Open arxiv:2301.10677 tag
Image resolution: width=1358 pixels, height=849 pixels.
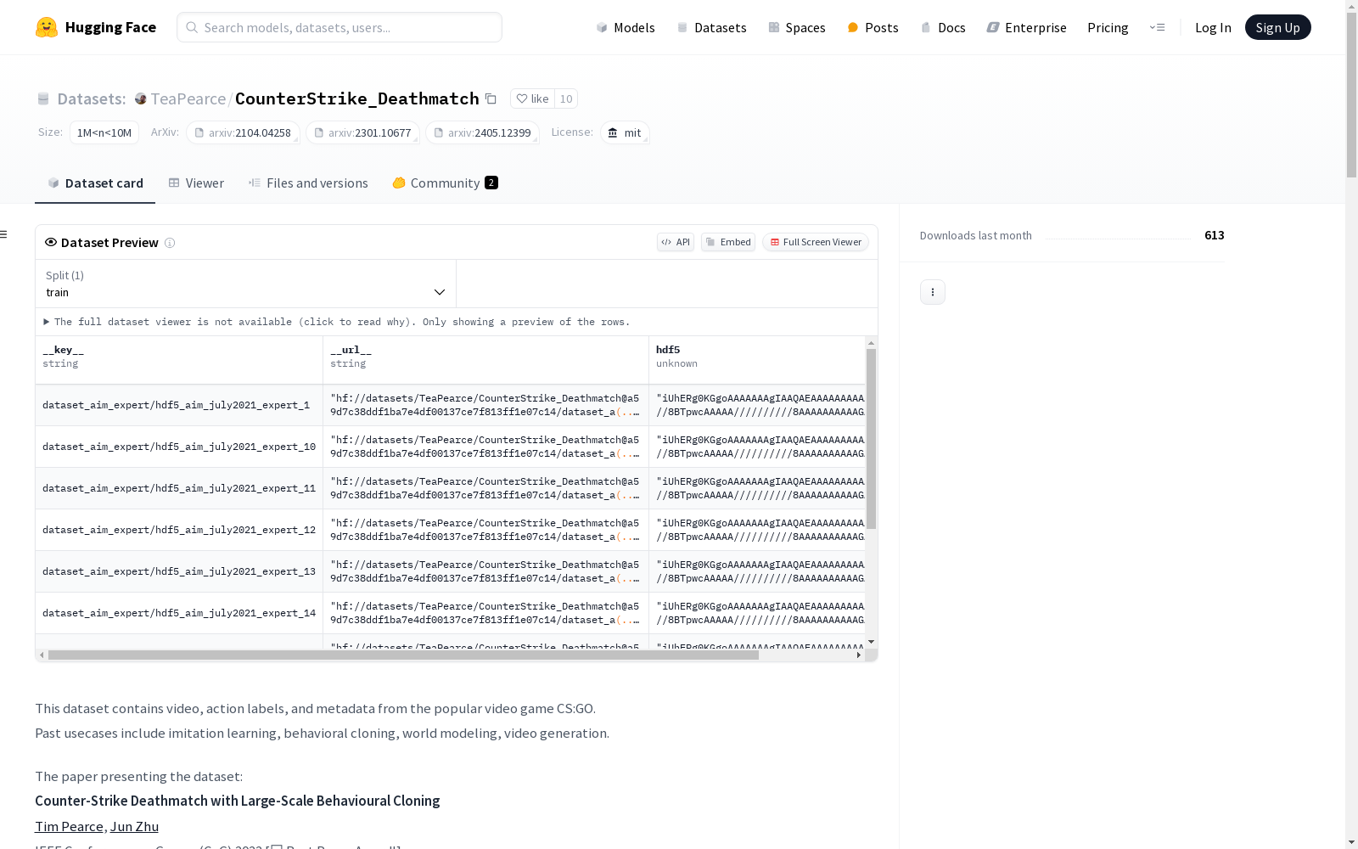[x=362, y=132]
